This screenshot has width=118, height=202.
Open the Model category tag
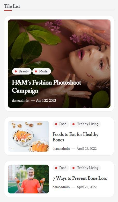42,71
